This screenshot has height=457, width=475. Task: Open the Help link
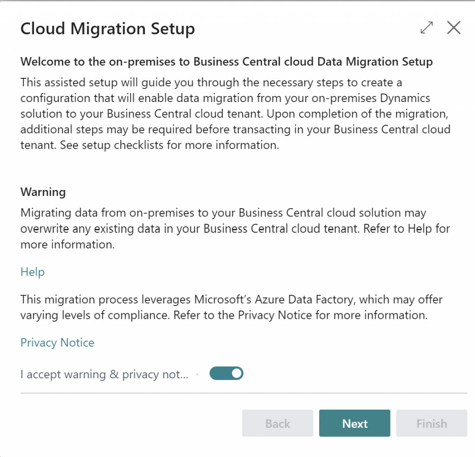[32, 272]
